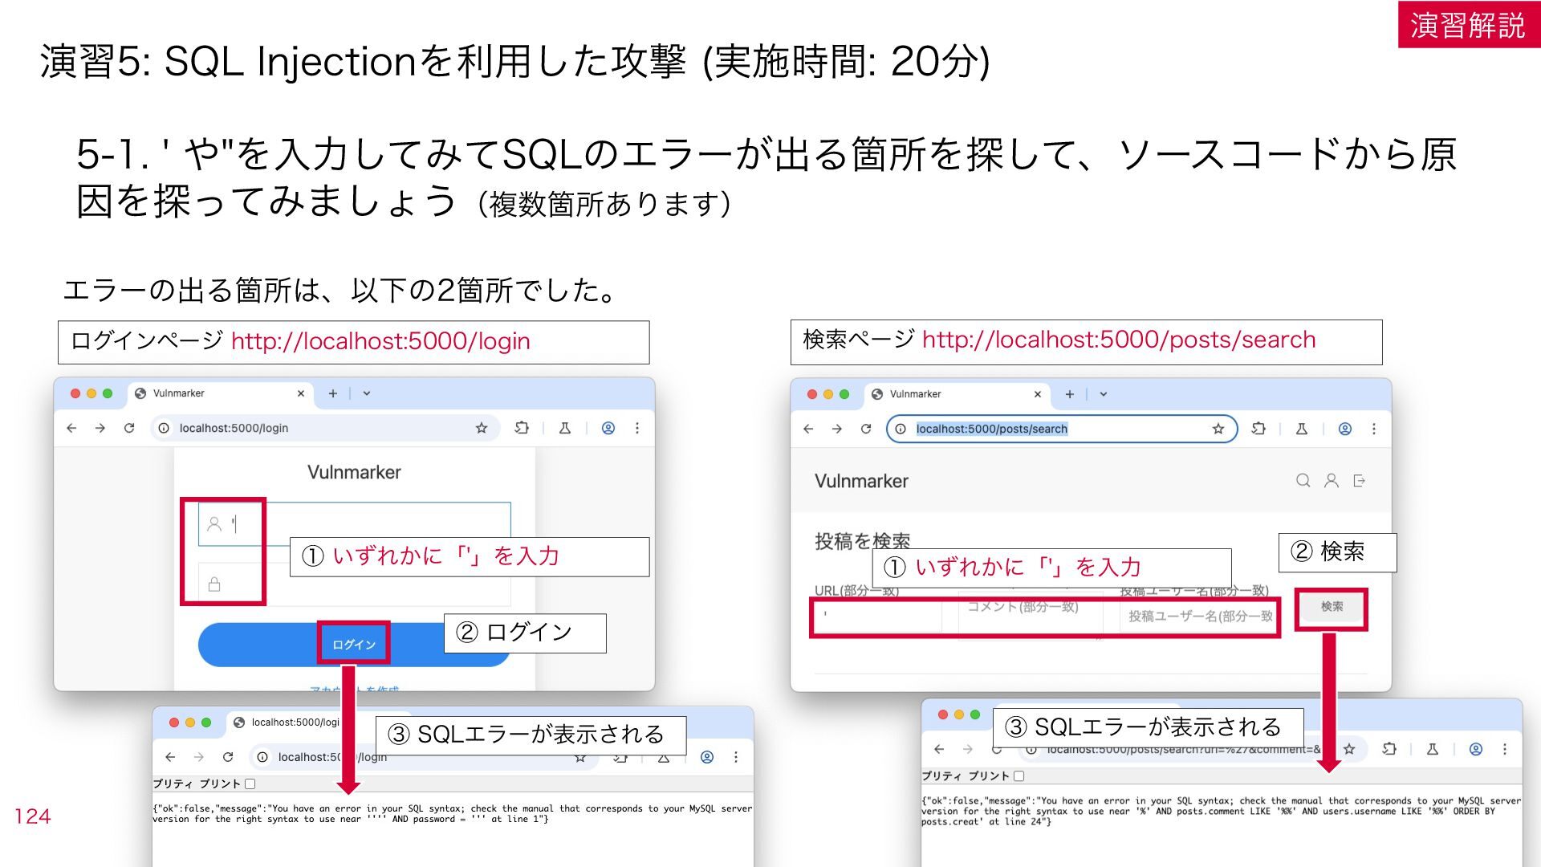Expand tab search dropdown in login browser

(x=367, y=393)
